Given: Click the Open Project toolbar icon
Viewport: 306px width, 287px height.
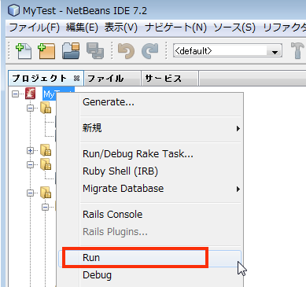Looking at the screenshot, I should point(71,51).
